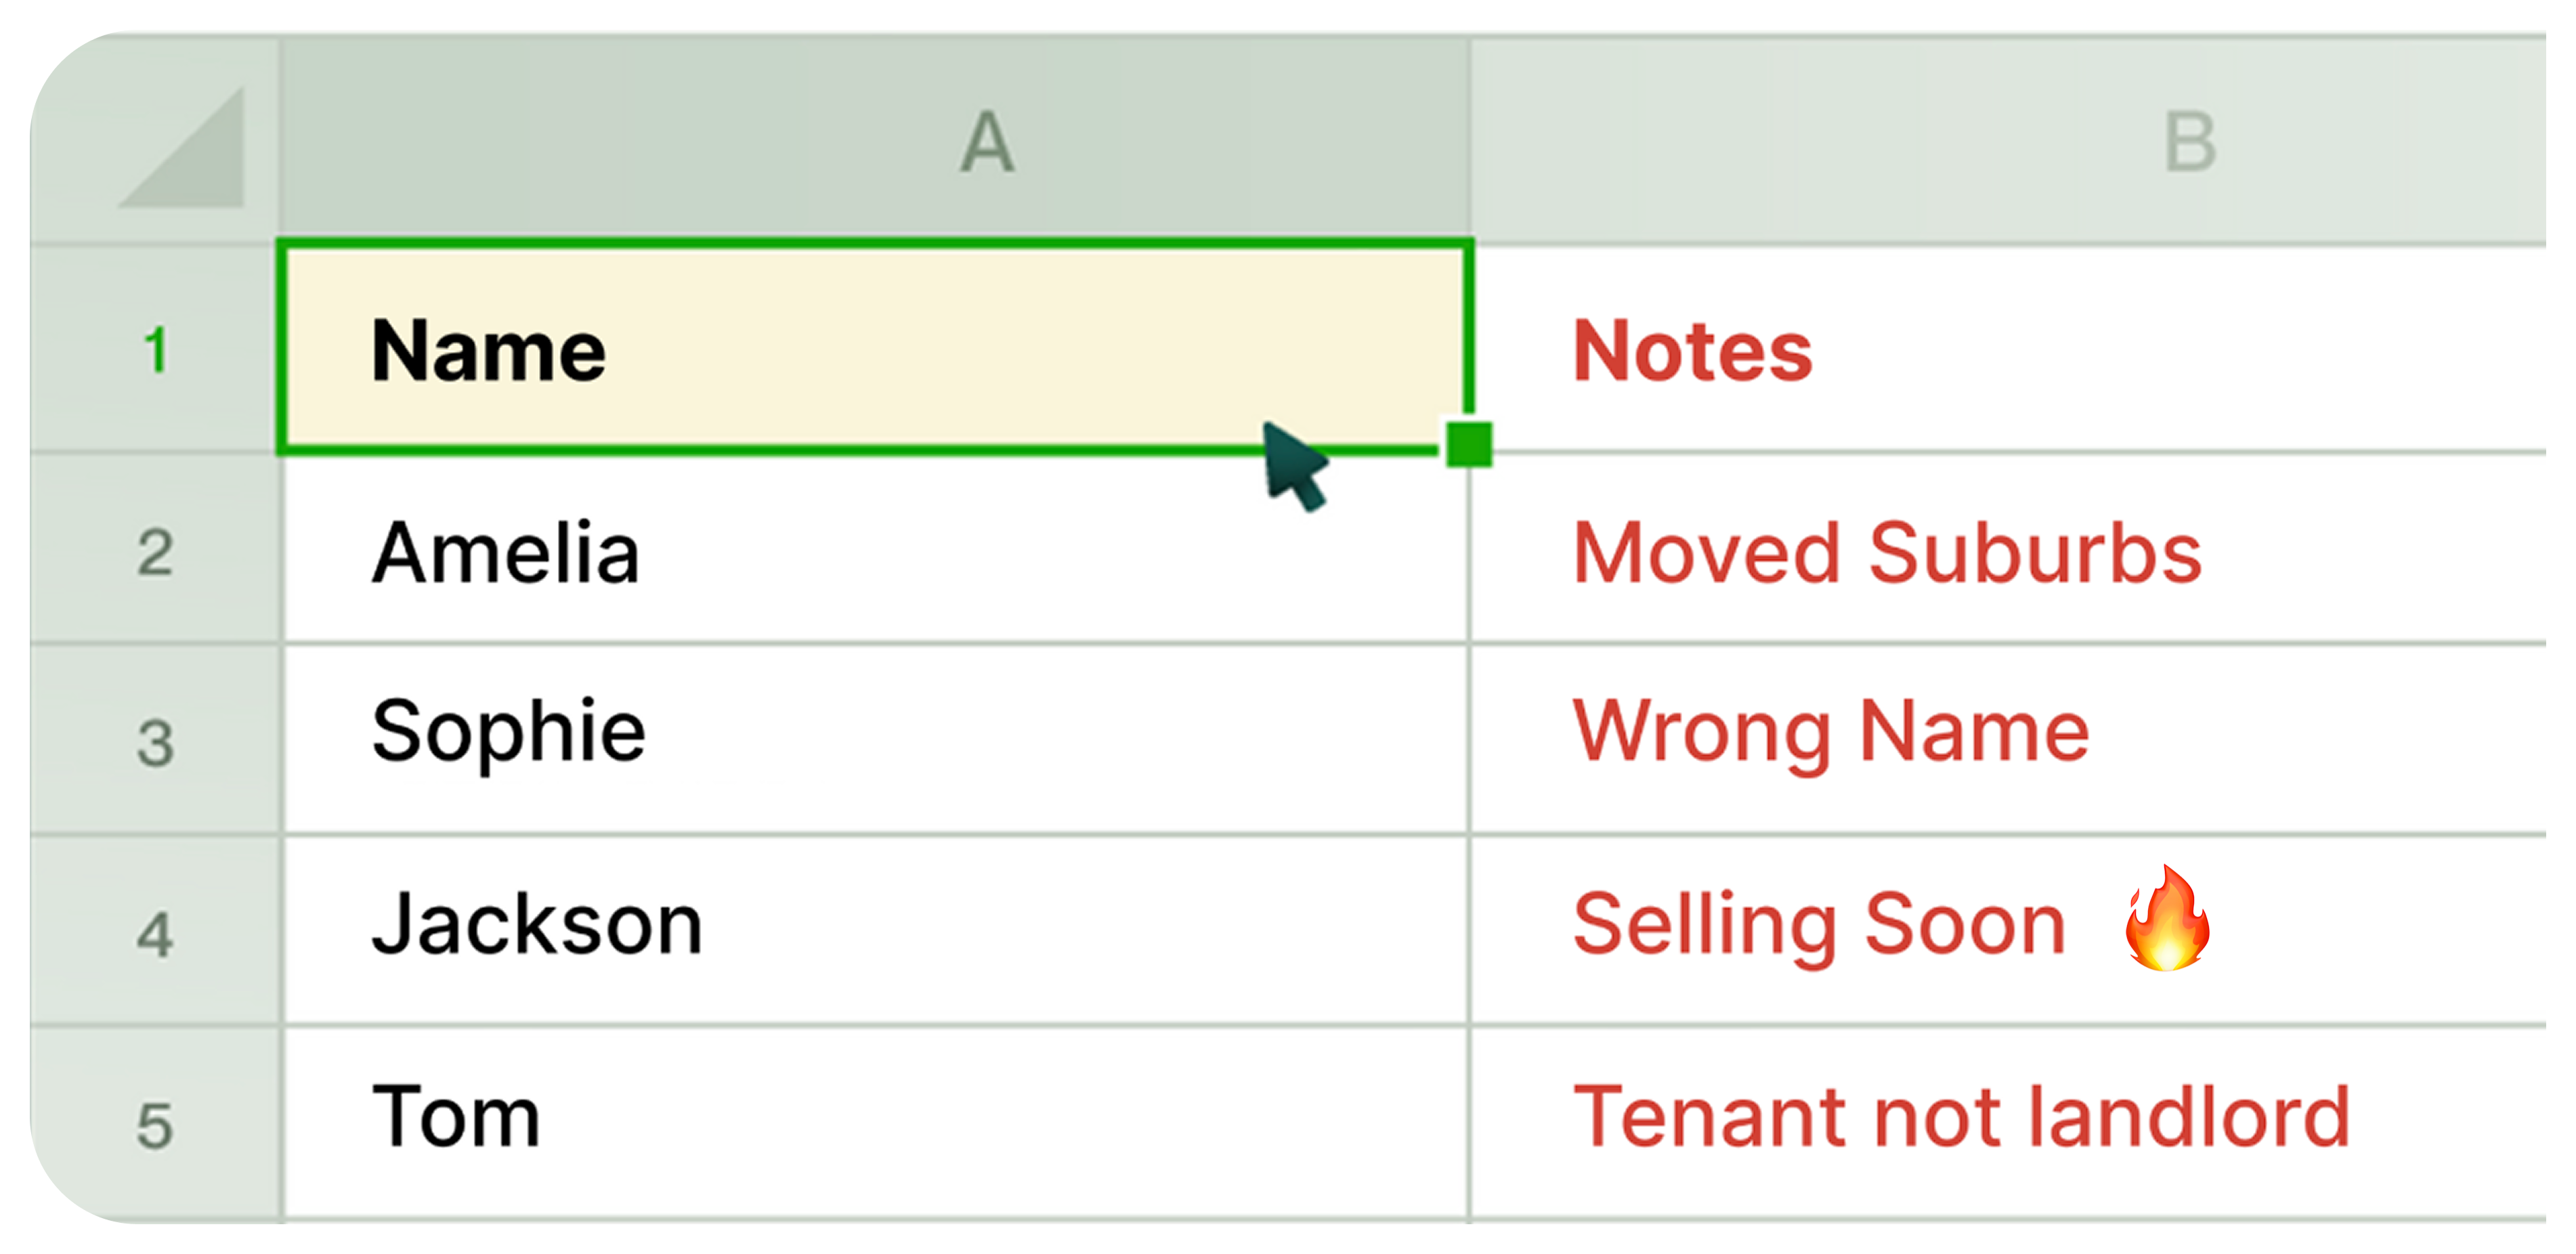Select row 5 header

pos(155,1125)
